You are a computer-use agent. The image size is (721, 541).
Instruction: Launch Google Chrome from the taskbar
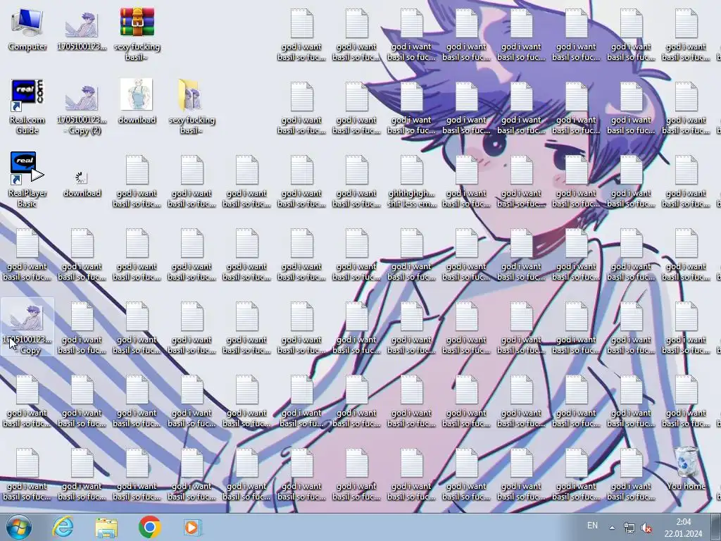149,527
